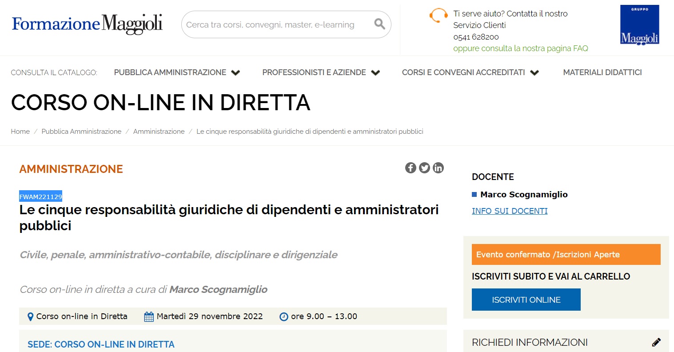Click the Formazione Maggioli logo

point(87,24)
